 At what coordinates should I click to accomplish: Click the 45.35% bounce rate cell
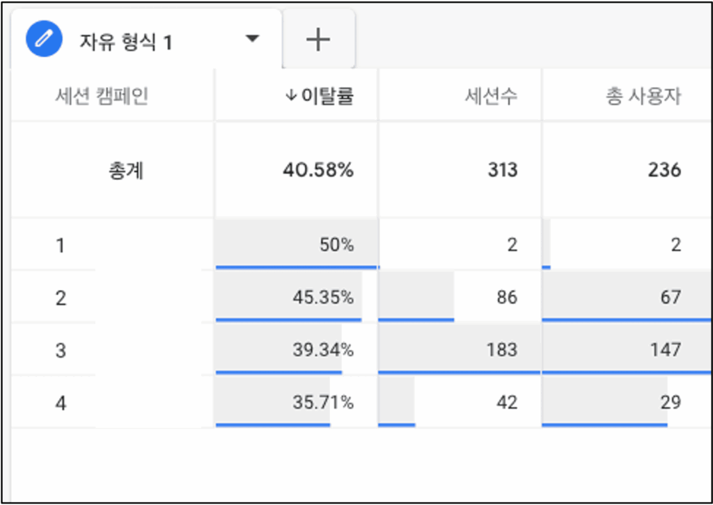tap(323, 298)
